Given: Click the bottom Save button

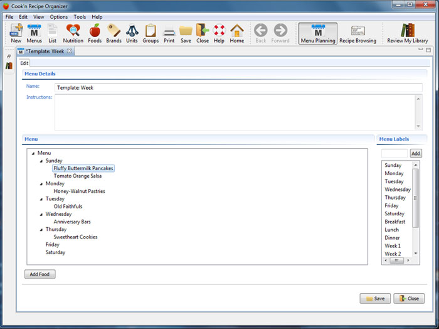Looking at the screenshot, I should coord(375,298).
